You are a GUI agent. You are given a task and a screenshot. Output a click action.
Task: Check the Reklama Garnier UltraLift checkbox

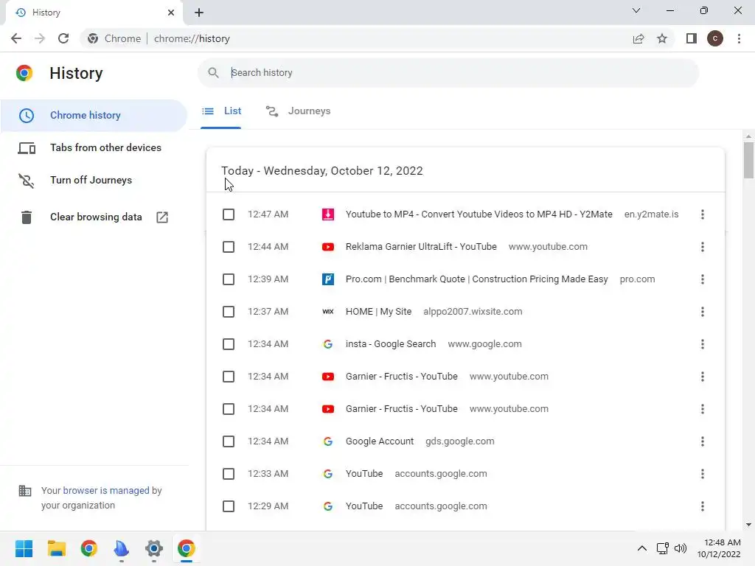click(x=229, y=247)
